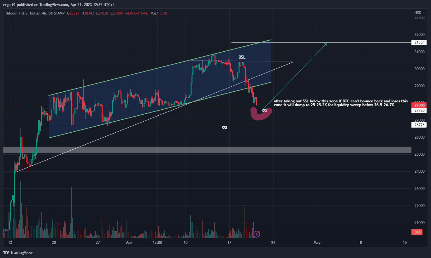
Task: Click the gray 25-25.3K demand zone
Action: pos(207,150)
